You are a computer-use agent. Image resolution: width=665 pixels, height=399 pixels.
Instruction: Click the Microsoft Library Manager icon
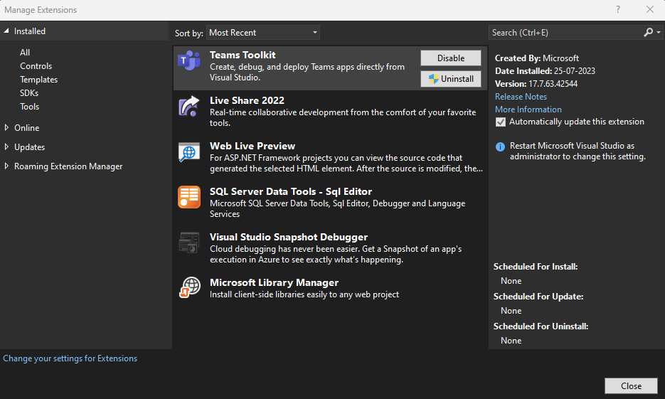pyautogui.click(x=189, y=288)
